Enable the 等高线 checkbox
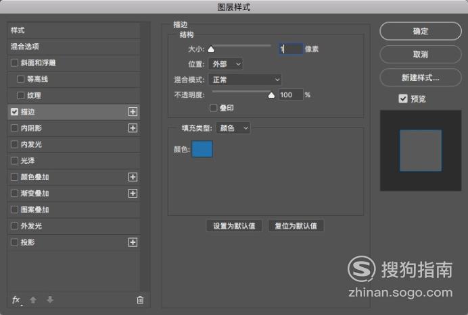The image size is (468, 315). click(20, 79)
